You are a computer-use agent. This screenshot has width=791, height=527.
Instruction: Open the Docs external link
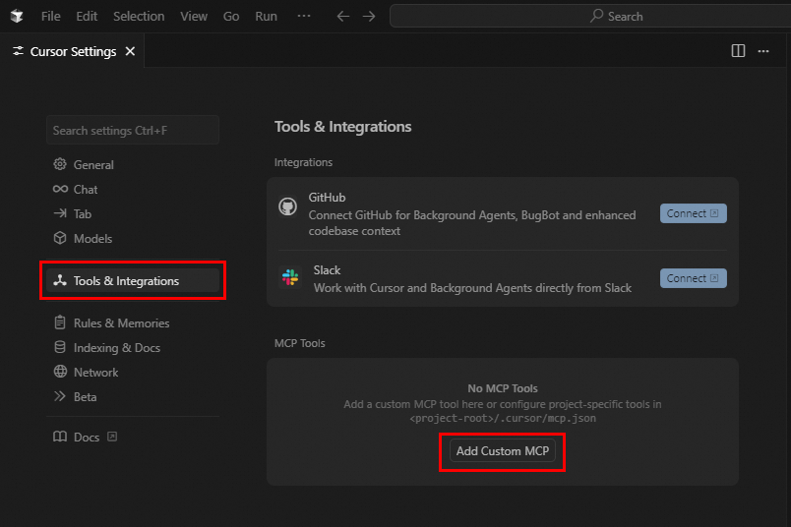tap(87, 438)
